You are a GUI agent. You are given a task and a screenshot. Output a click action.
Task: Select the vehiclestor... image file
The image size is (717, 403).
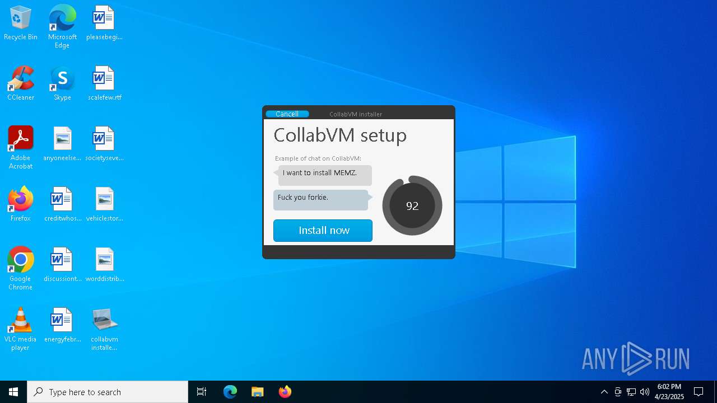(104, 205)
